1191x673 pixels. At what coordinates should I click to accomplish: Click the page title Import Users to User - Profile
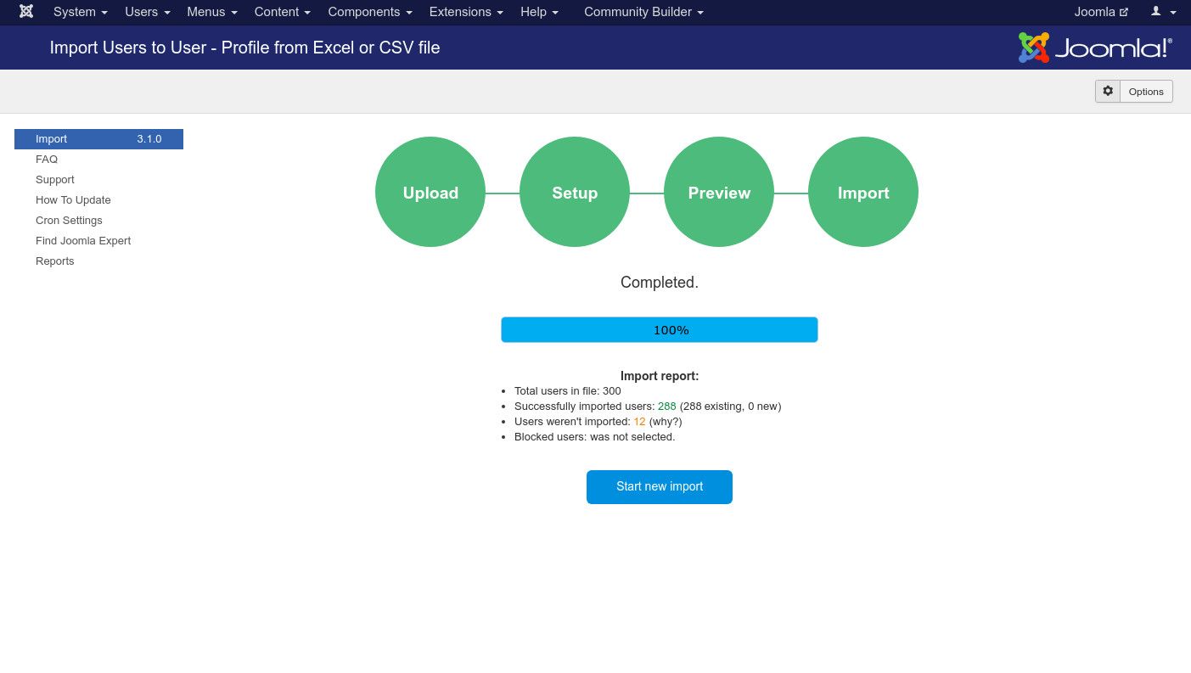click(244, 48)
